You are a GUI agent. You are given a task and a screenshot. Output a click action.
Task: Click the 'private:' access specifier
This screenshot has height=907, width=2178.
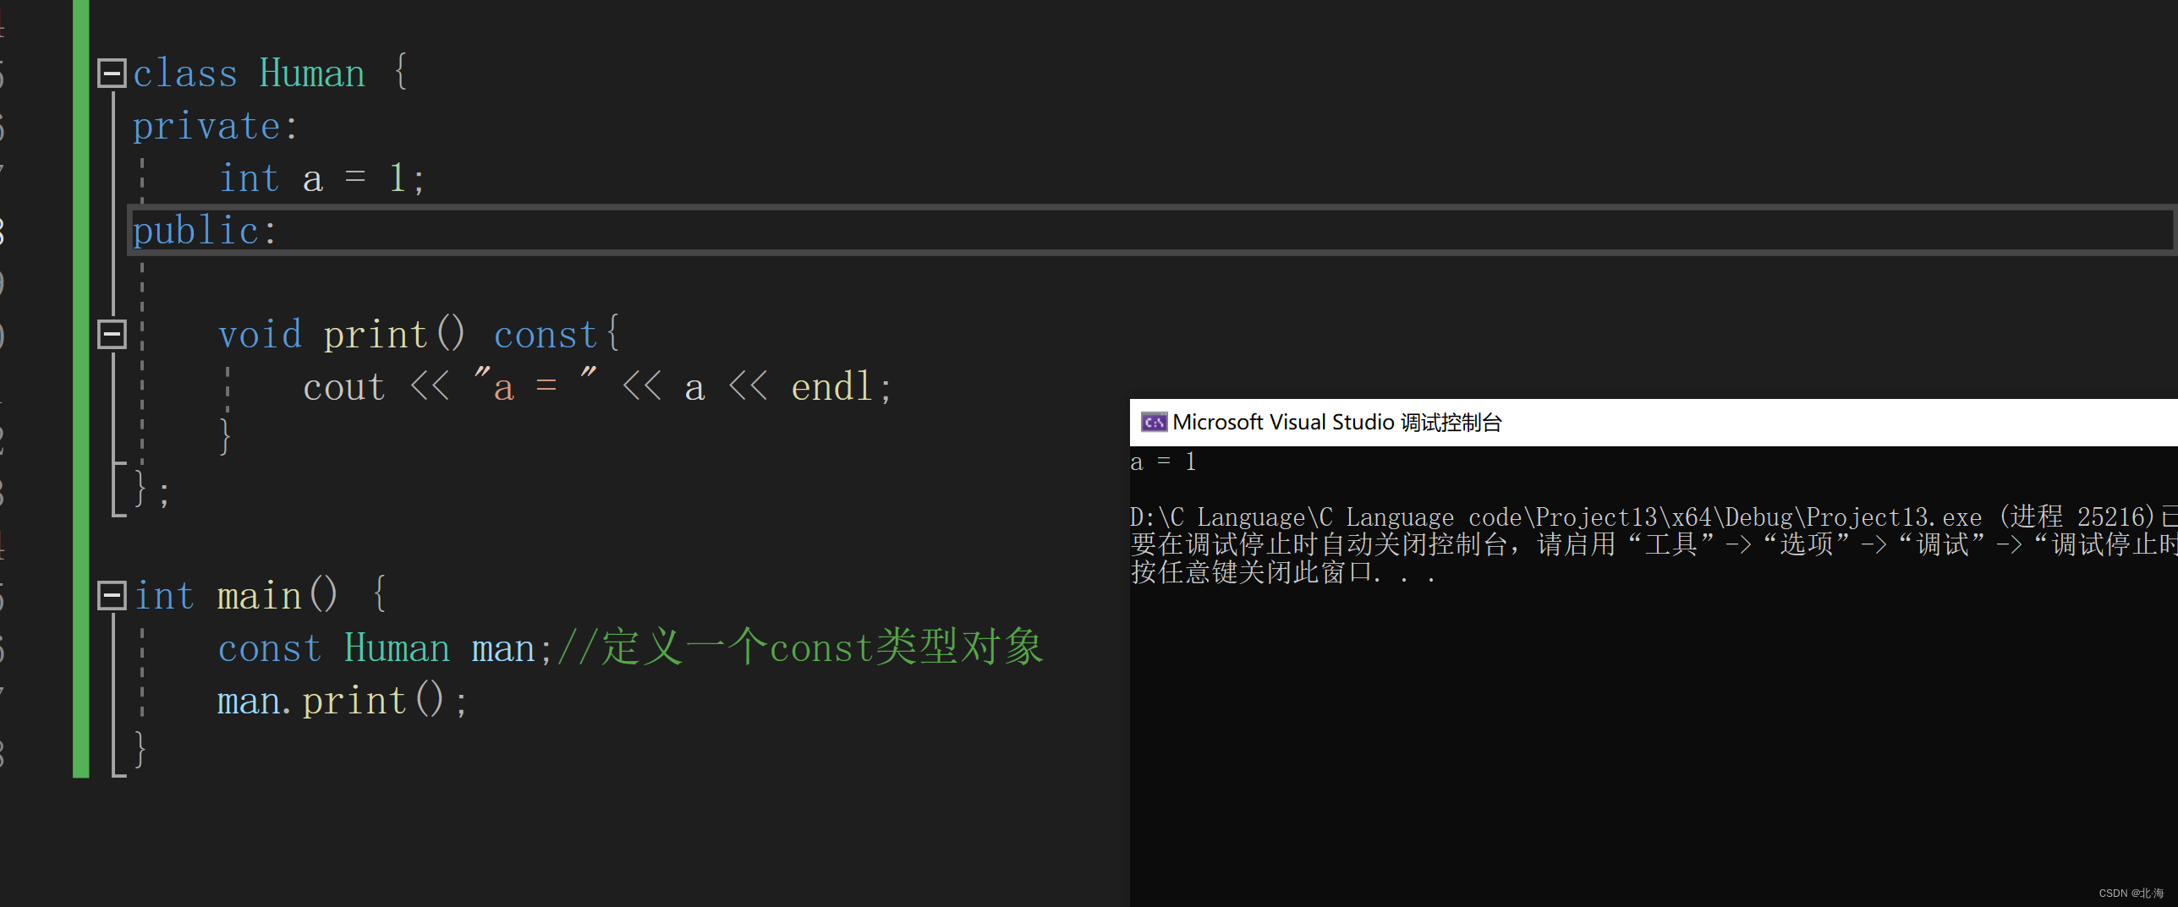point(213,124)
